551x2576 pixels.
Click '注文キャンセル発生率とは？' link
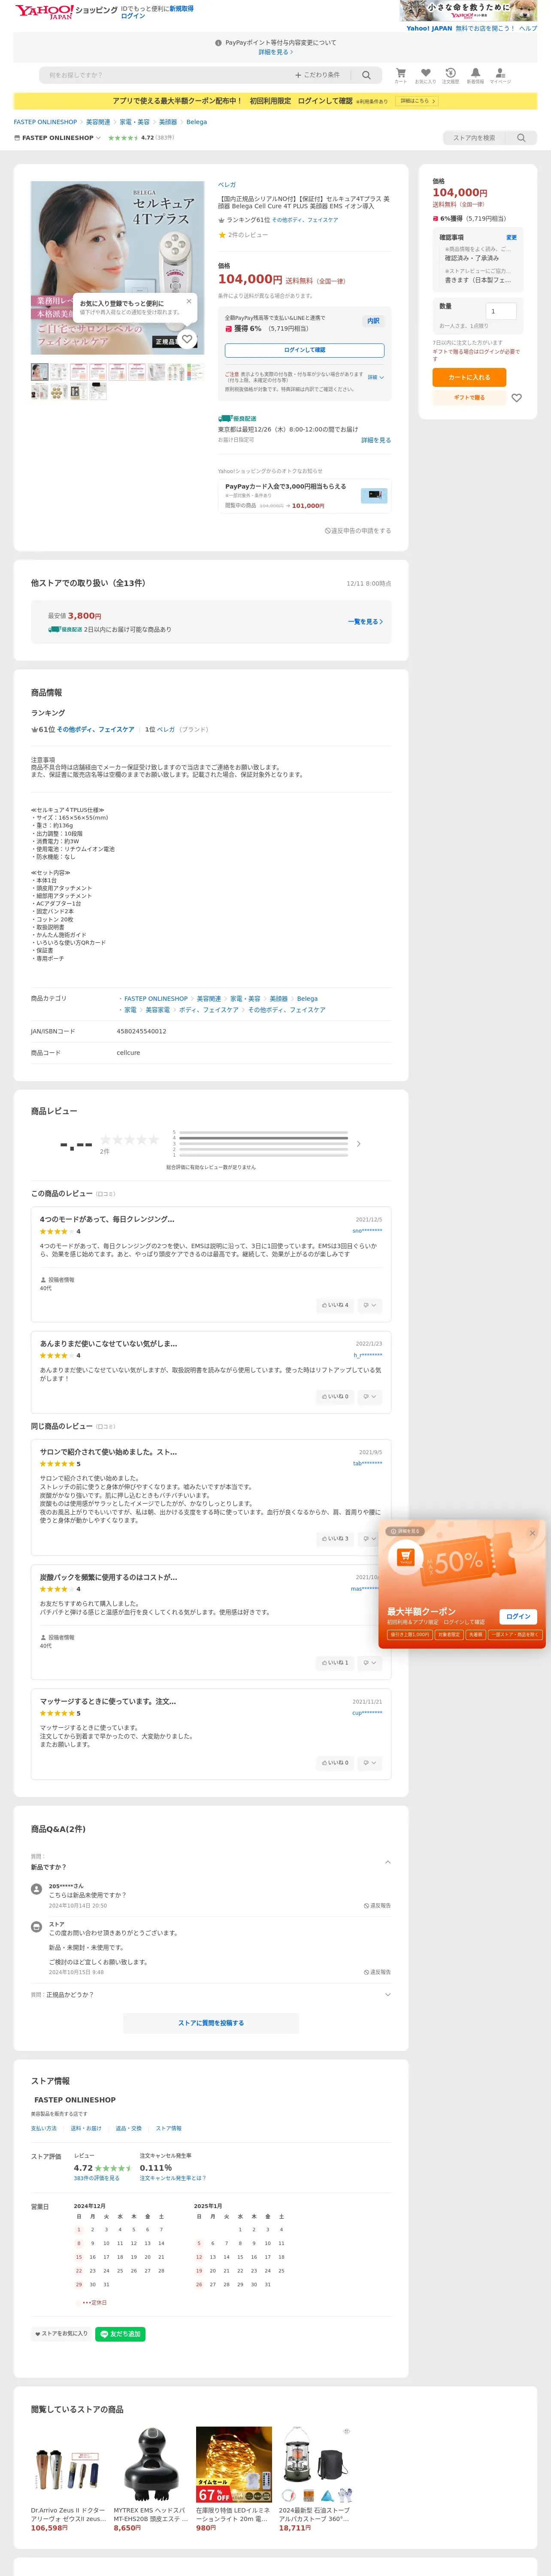point(173,2178)
